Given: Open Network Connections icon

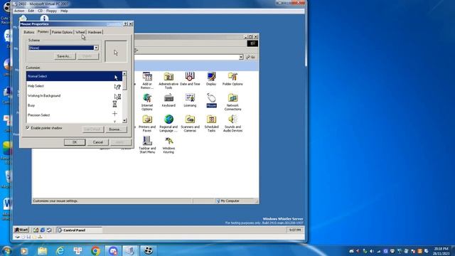Looking at the screenshot, I should tap(232, 102).
